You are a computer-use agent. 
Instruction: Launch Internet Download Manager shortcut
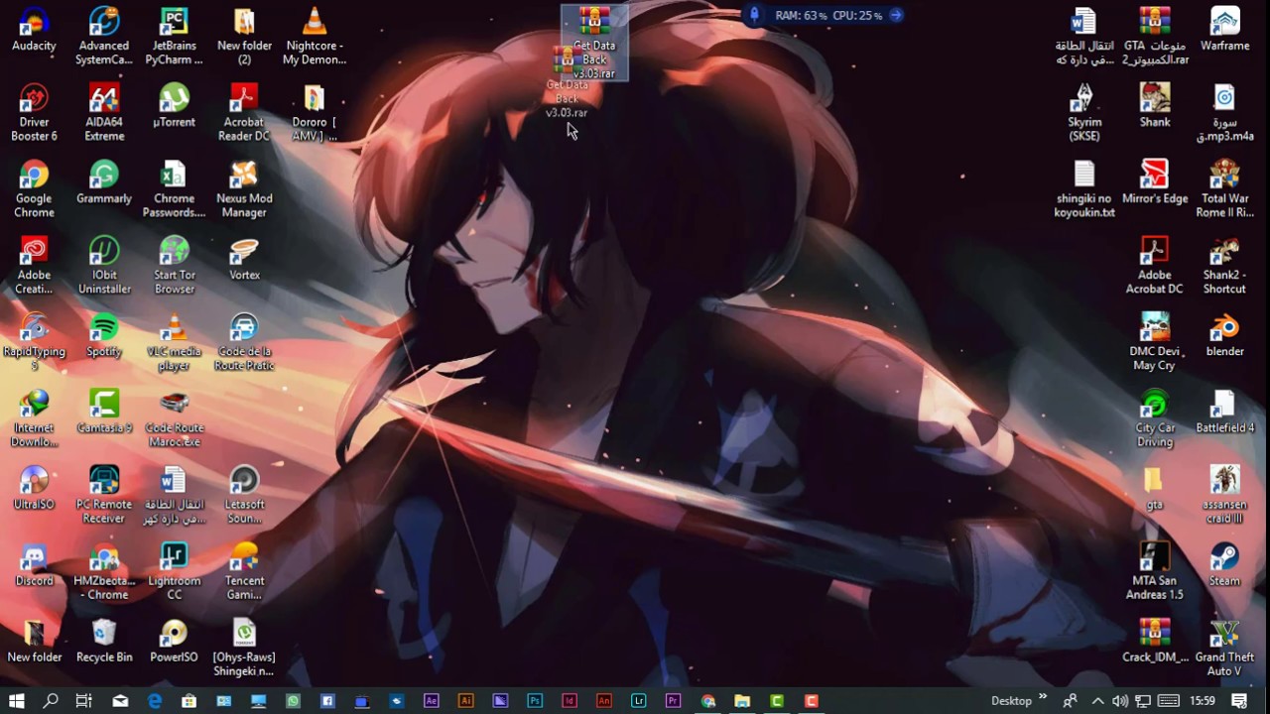coord(34,418)
